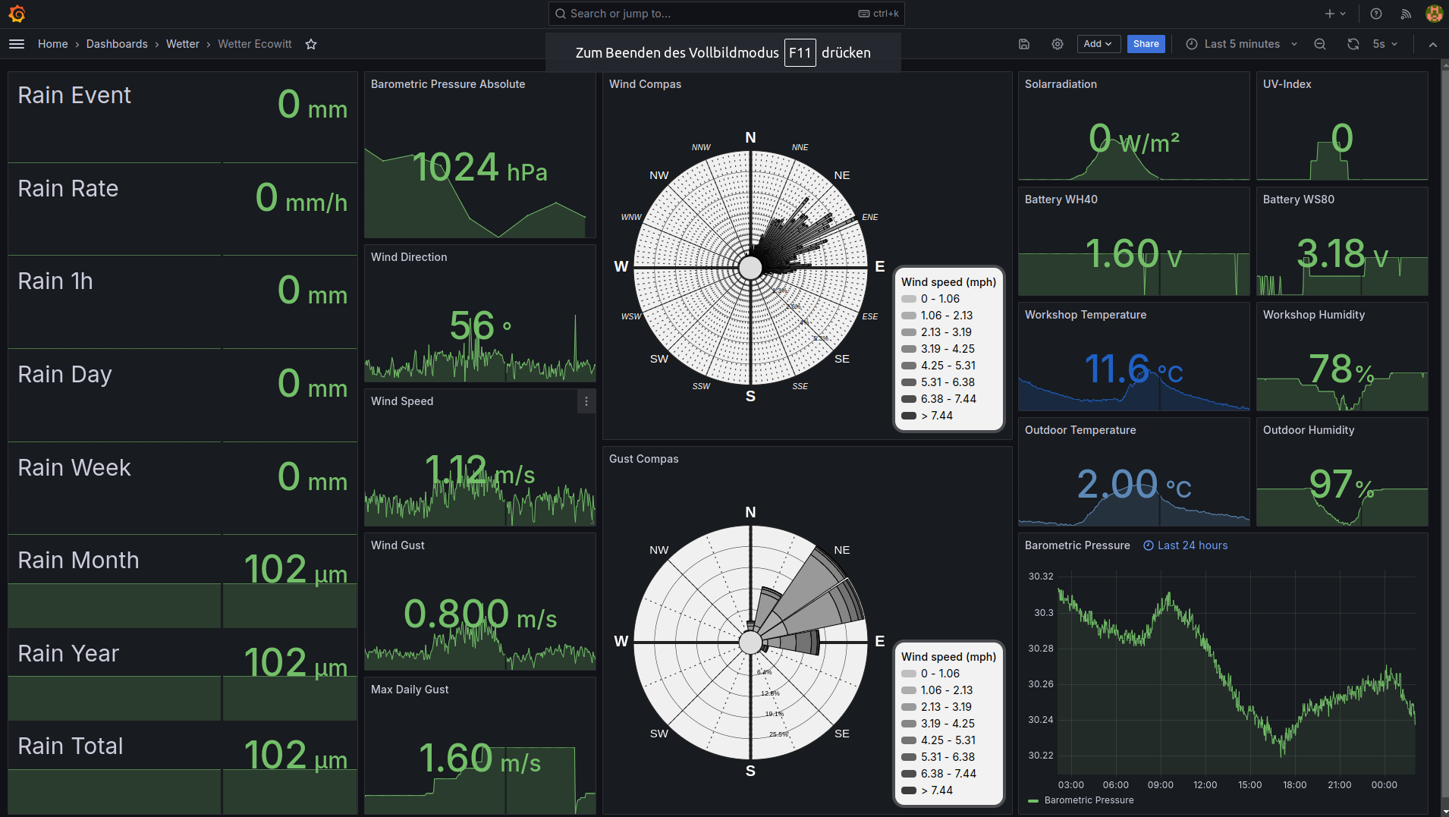
Task: Refresh the dashboard now
Action: [x=1353, y=44]
